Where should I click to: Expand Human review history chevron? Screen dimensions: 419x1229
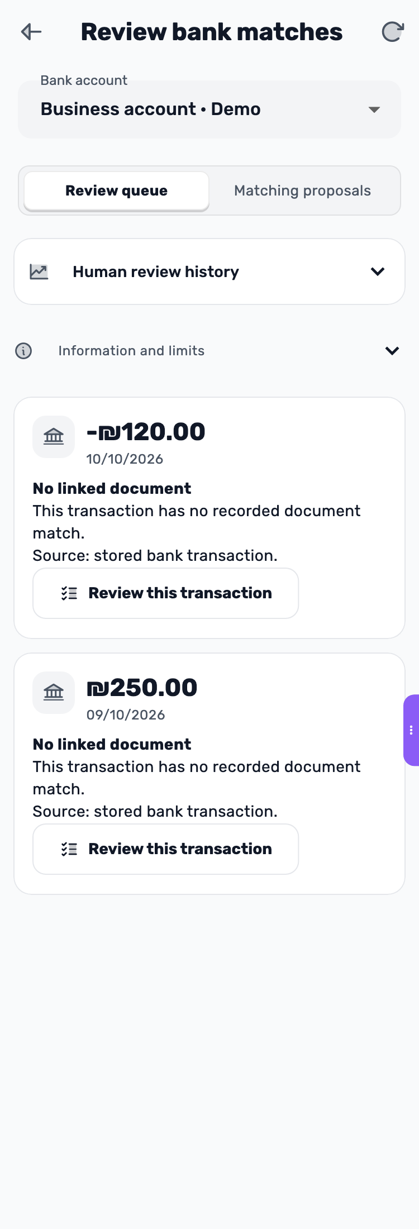[378, 271]
